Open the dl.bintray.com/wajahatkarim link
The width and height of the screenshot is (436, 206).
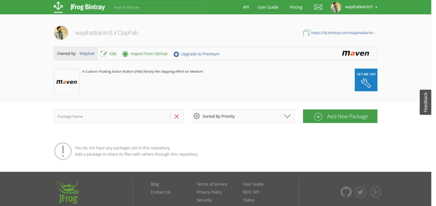pyautogui.click(x=344, y=33)
